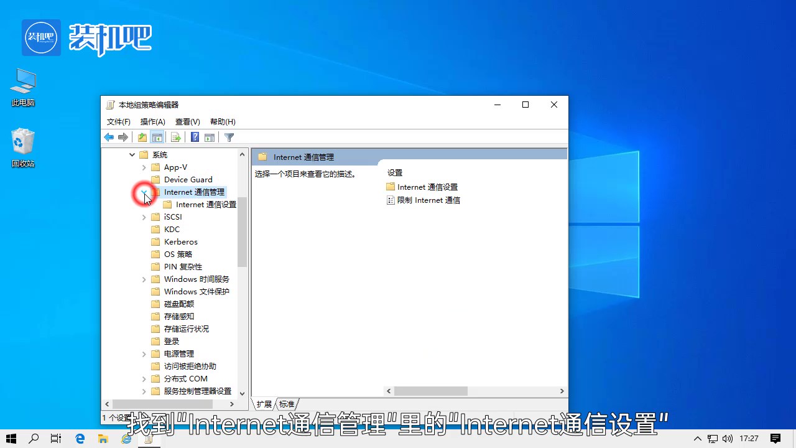Collapse the Internet 通信管理 tree node

(x=144, y=192)
